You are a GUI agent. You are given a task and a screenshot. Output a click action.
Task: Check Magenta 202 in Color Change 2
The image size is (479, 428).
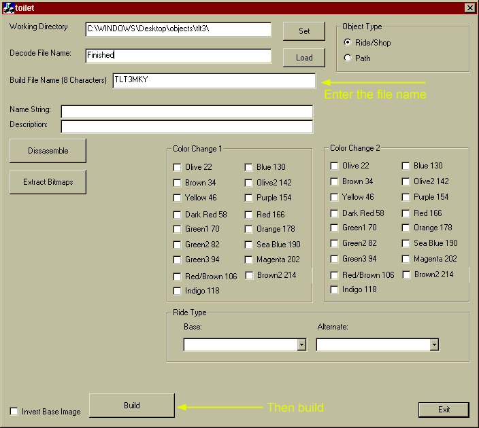406,259
